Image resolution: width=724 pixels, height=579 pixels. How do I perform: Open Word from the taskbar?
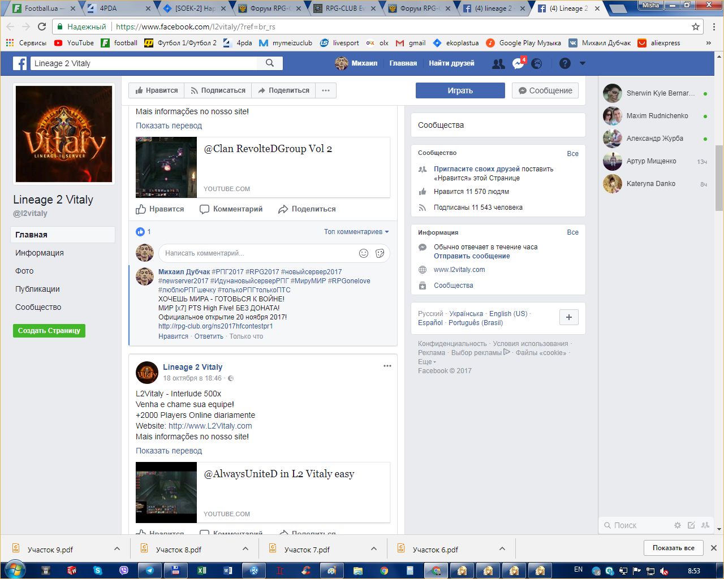tap(228, 571)
